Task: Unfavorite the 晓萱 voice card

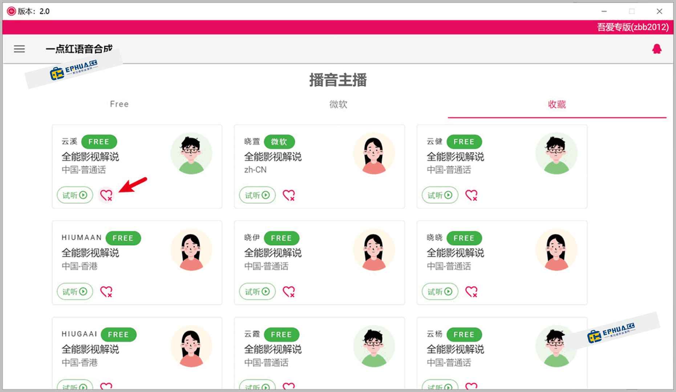Action: pos(289,195)
